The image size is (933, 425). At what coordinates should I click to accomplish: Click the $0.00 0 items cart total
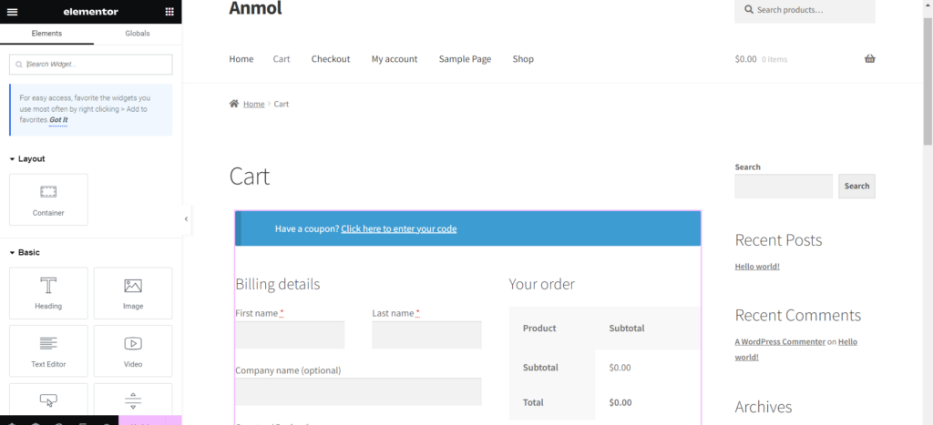pos(761,59)
